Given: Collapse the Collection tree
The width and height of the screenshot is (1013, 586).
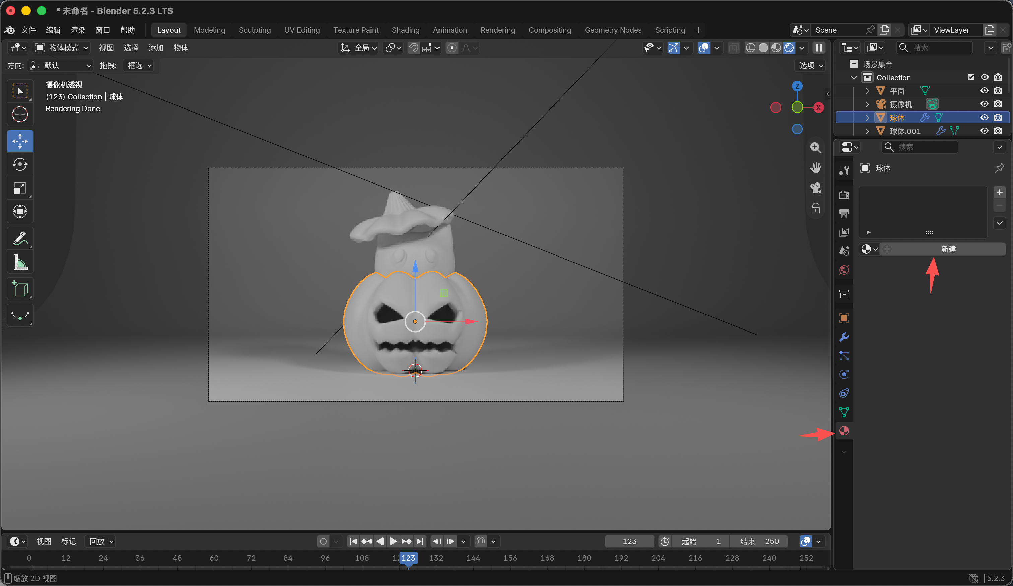Looking at the screenshot, I should tap(854, 77).
